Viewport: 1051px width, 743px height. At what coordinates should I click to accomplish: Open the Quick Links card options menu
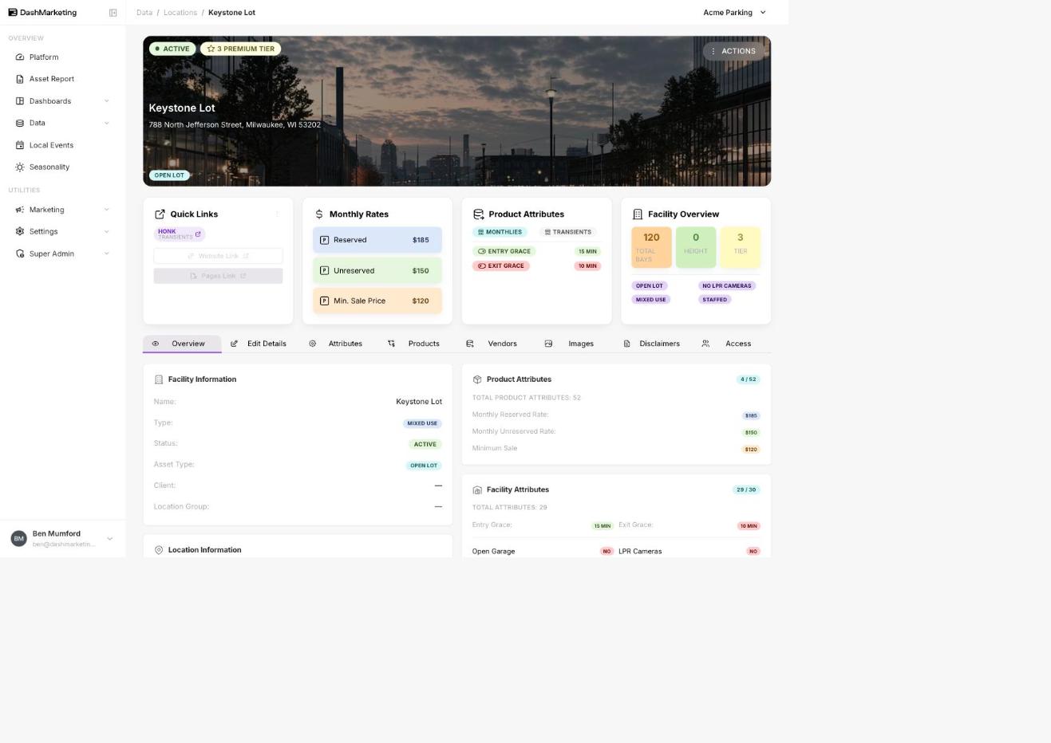click(277, 214)
